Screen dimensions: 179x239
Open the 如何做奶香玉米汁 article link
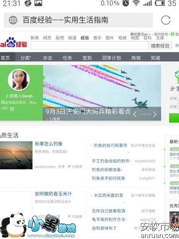point(53,194)
